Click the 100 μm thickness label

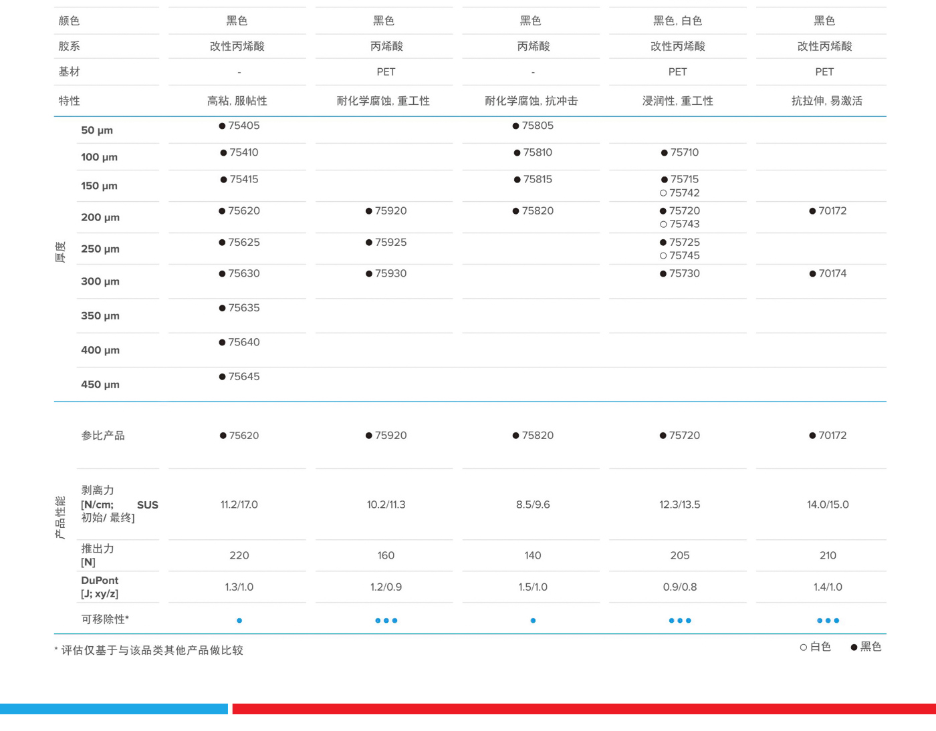pos(99,157)
